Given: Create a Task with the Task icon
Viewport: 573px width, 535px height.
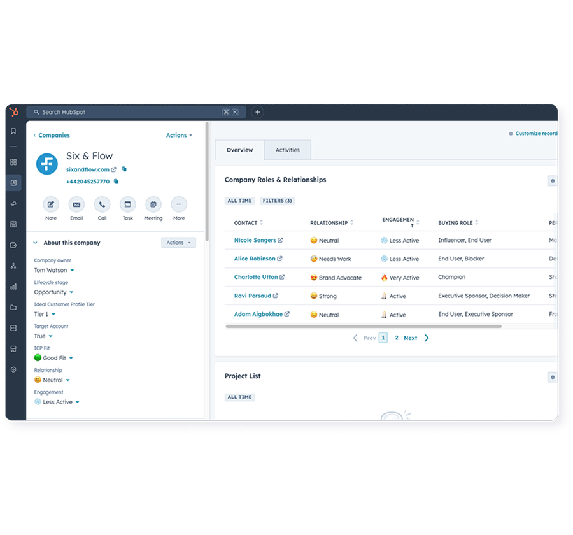Looking at the screenshot, I should point(127,204).
